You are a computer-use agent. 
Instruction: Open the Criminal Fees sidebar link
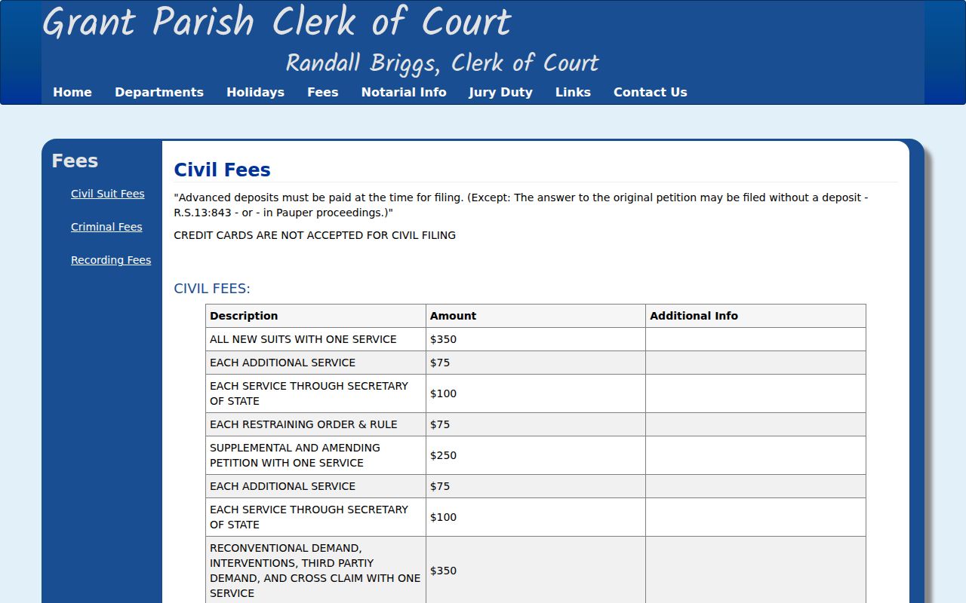coord(106,227)
